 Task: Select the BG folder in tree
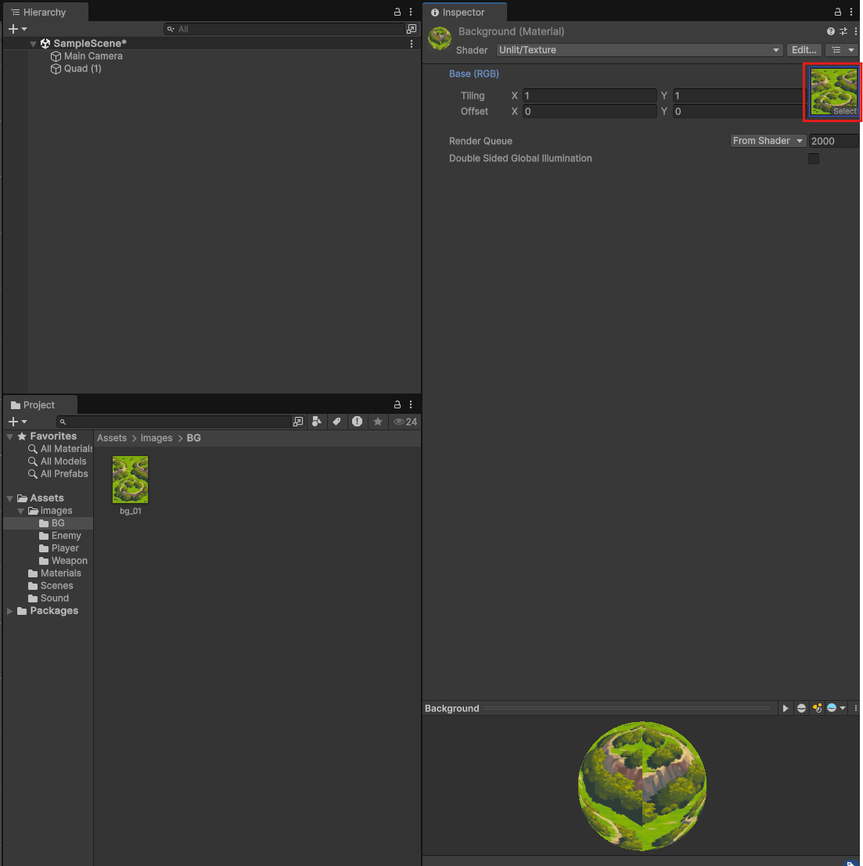[52, 523]
